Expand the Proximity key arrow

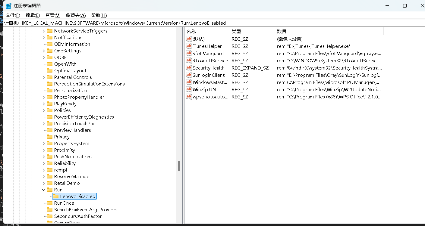[x=44, y=150]
